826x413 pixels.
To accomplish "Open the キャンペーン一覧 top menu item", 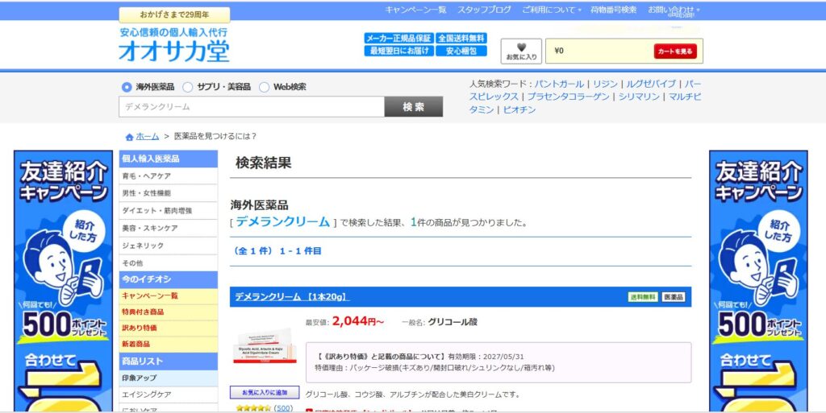I will click(415, 10).
